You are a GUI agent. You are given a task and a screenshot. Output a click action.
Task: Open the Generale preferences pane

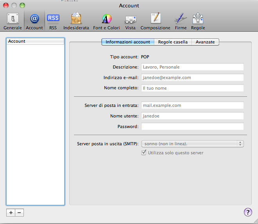[x=13, y=21]
